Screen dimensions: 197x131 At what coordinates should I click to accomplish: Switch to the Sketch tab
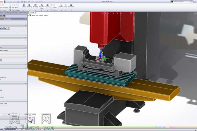point(7,13)
